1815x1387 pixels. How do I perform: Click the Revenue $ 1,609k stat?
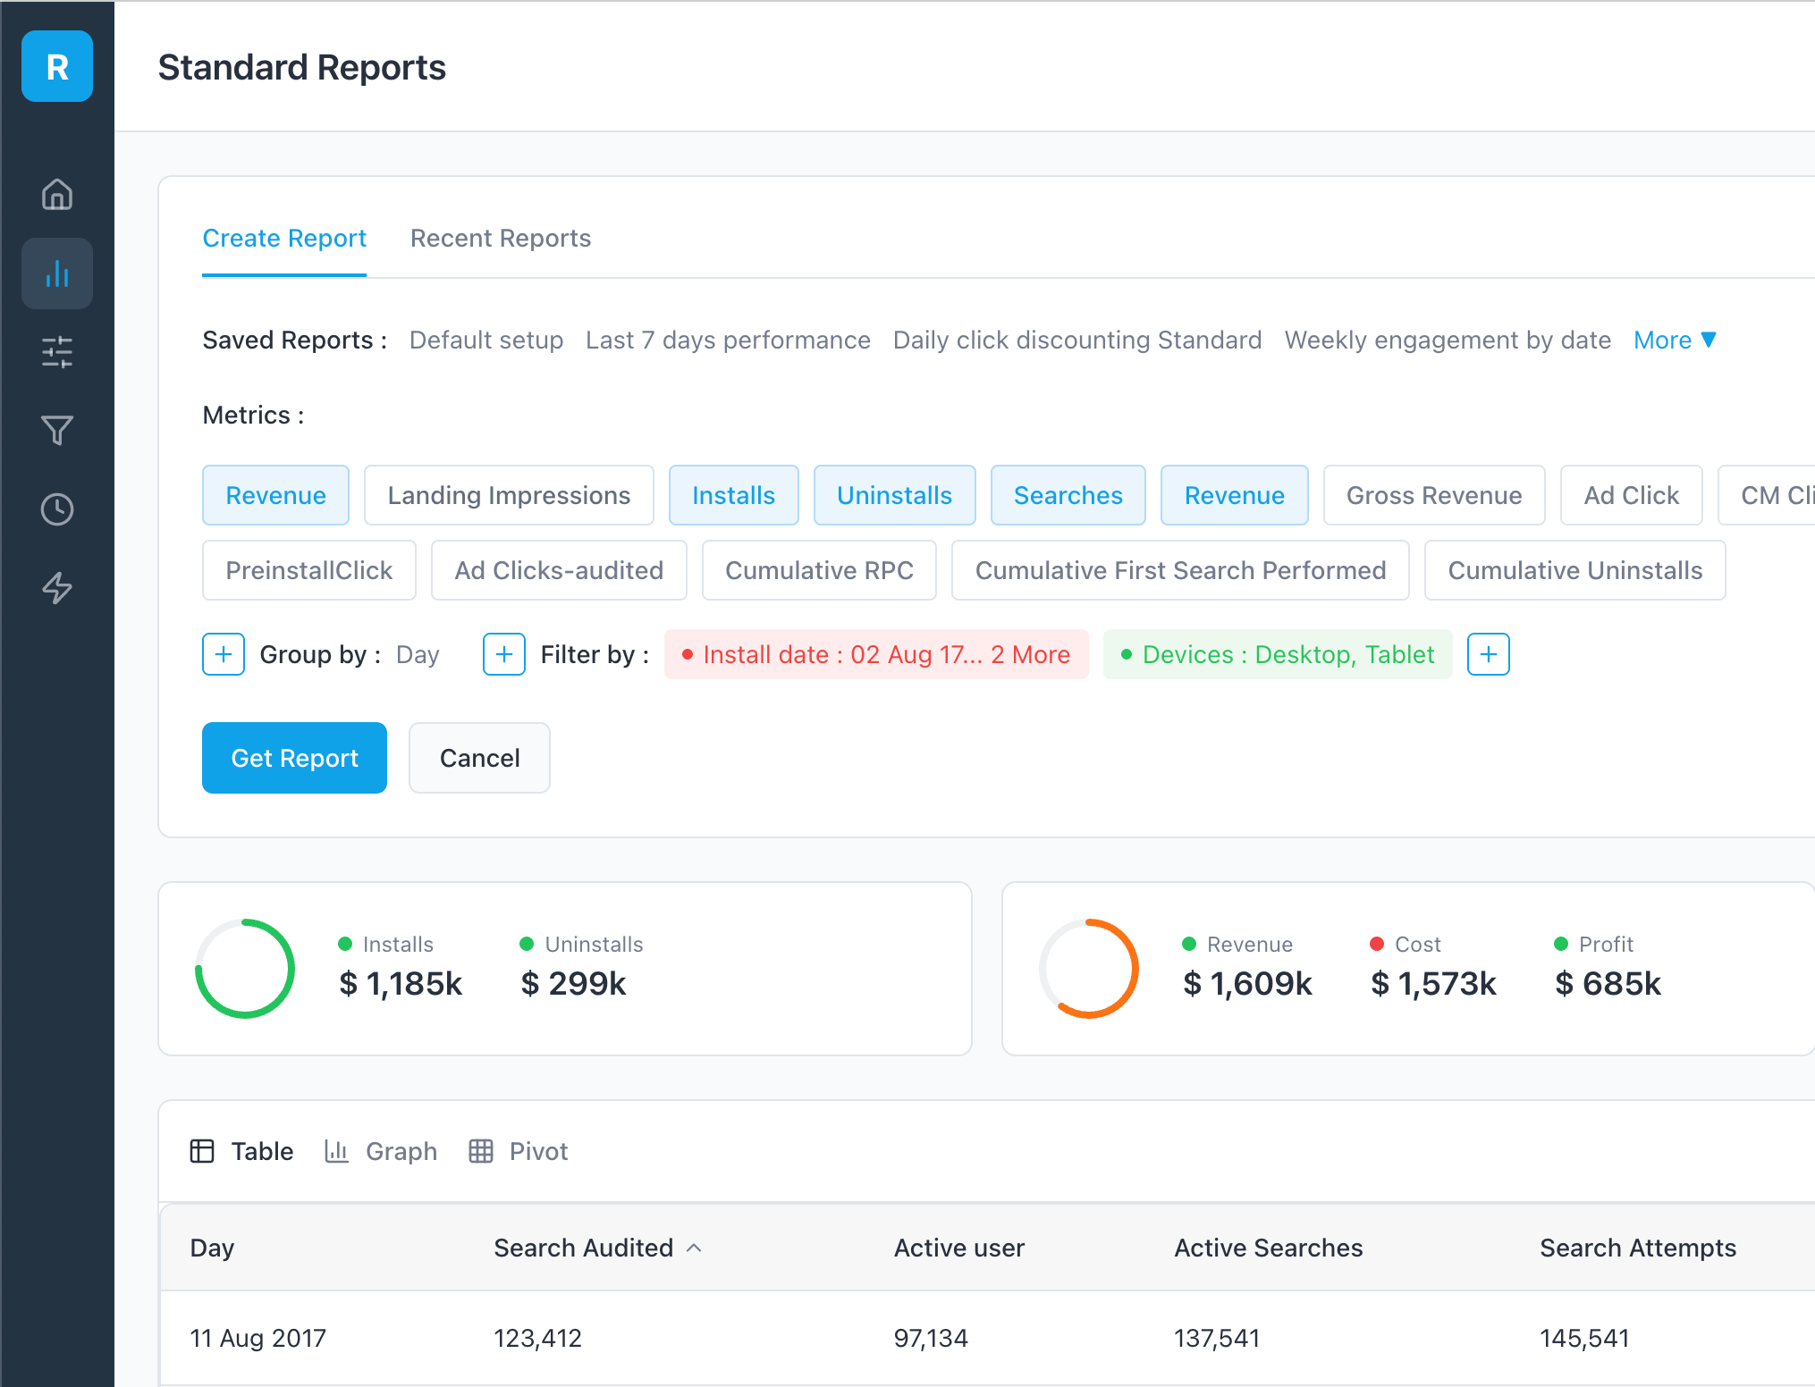click(x=1247, y=967)
